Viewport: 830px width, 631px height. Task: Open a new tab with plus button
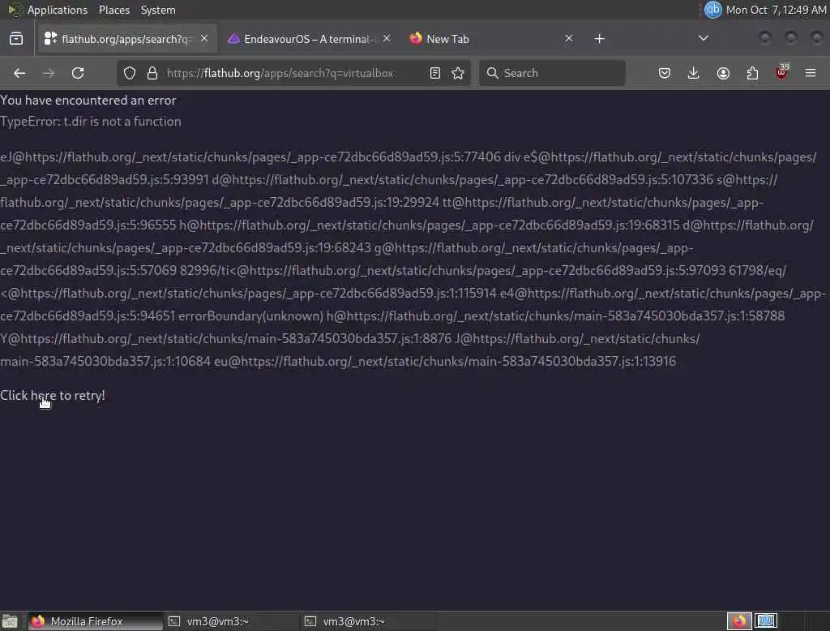[599, 39]
